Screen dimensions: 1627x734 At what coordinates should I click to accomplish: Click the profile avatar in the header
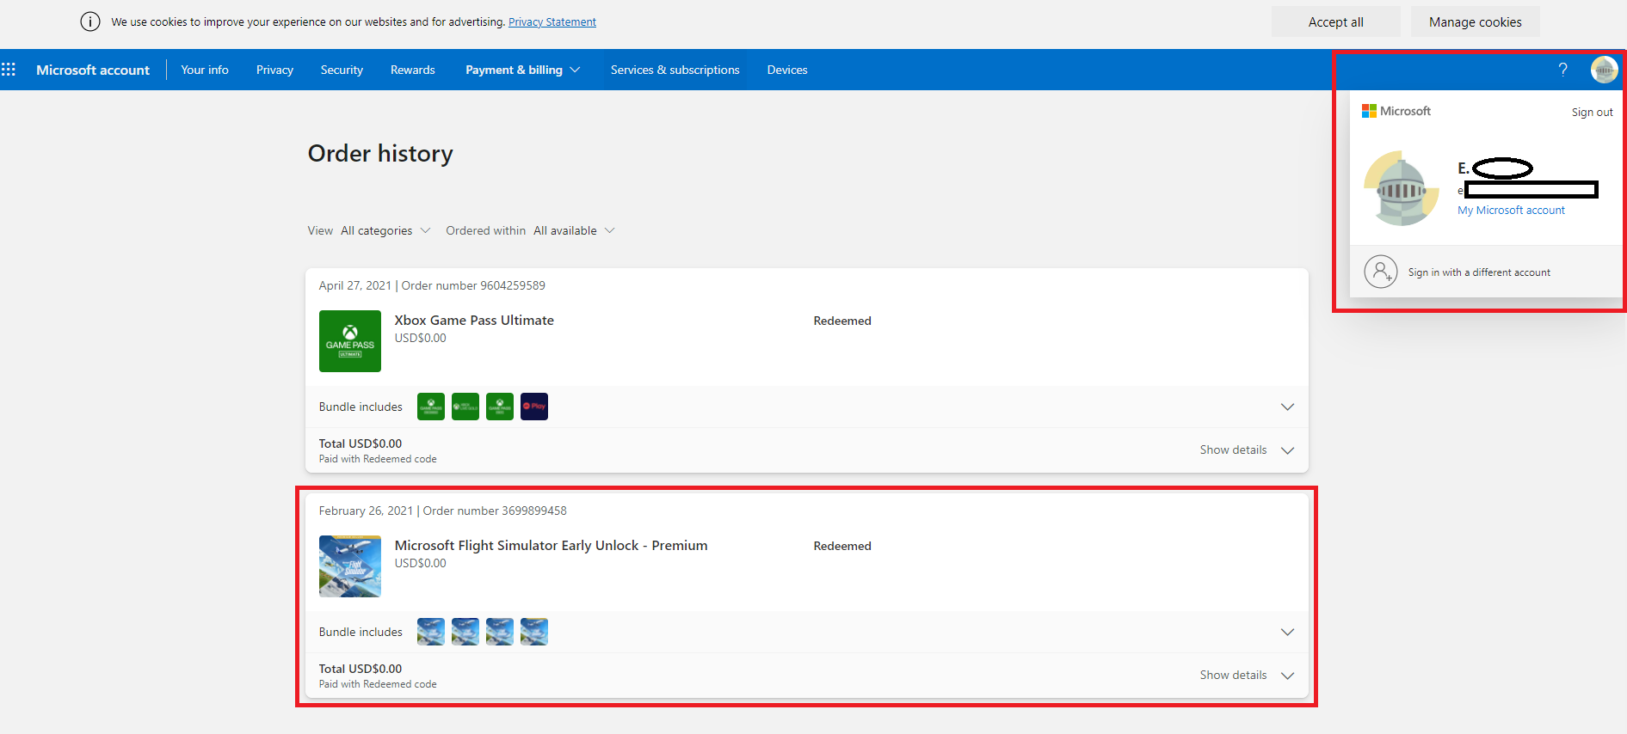click(x=1604, y=70)
